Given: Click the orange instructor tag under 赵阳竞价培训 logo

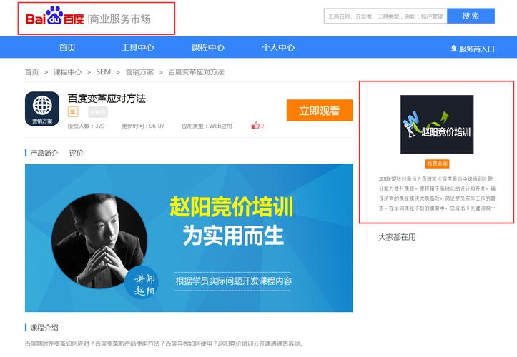Looking at the screenshot, I should pos(437,164).
